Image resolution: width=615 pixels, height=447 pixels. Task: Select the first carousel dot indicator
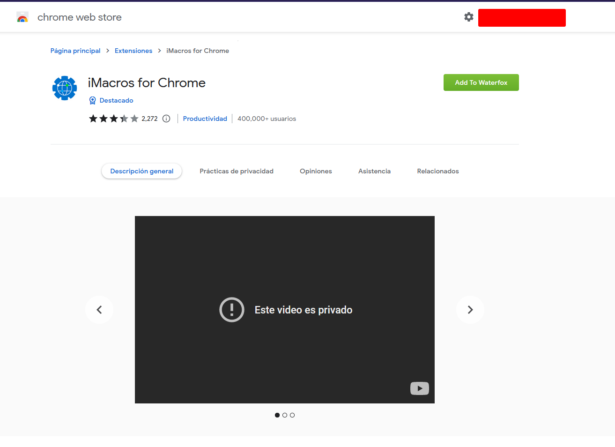[277, 415]
